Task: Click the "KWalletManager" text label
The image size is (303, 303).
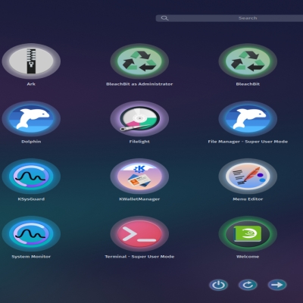Action: [x=139, y=199]
